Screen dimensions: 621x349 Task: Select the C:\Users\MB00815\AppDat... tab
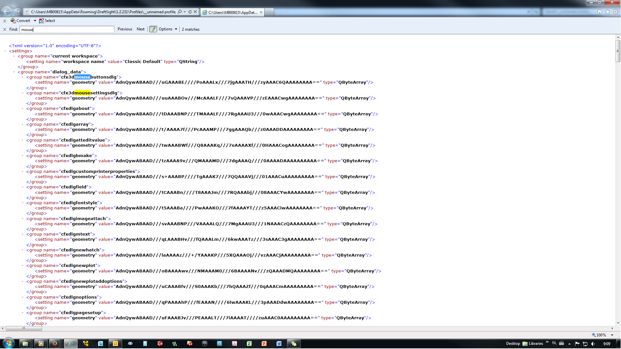pos(232,12)
